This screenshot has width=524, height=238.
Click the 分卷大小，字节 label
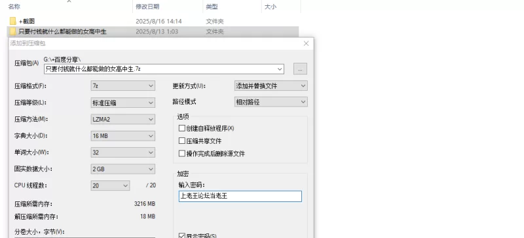[39, 231]
